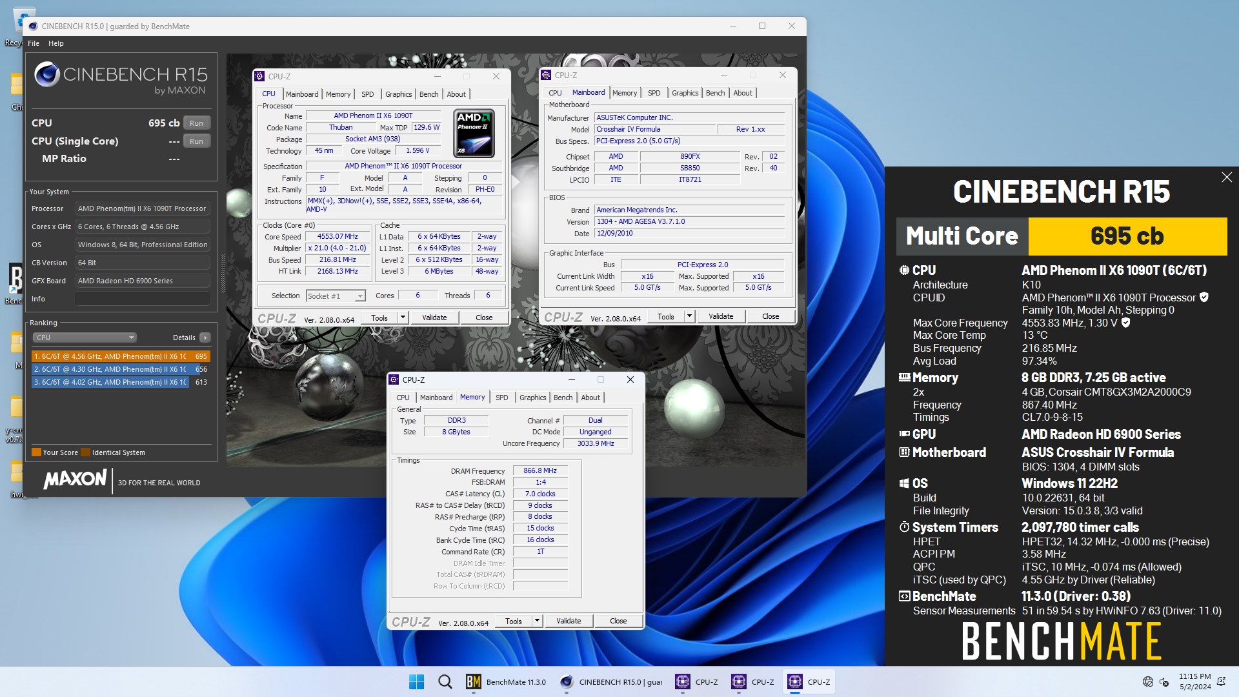Viewport: 1239px width, 697px height.
Task: Switch to SPD tab in CPU-Z CPU window
Action: click(368, 94)
